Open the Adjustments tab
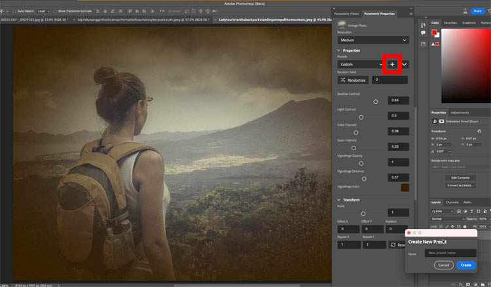 (460, 112)
